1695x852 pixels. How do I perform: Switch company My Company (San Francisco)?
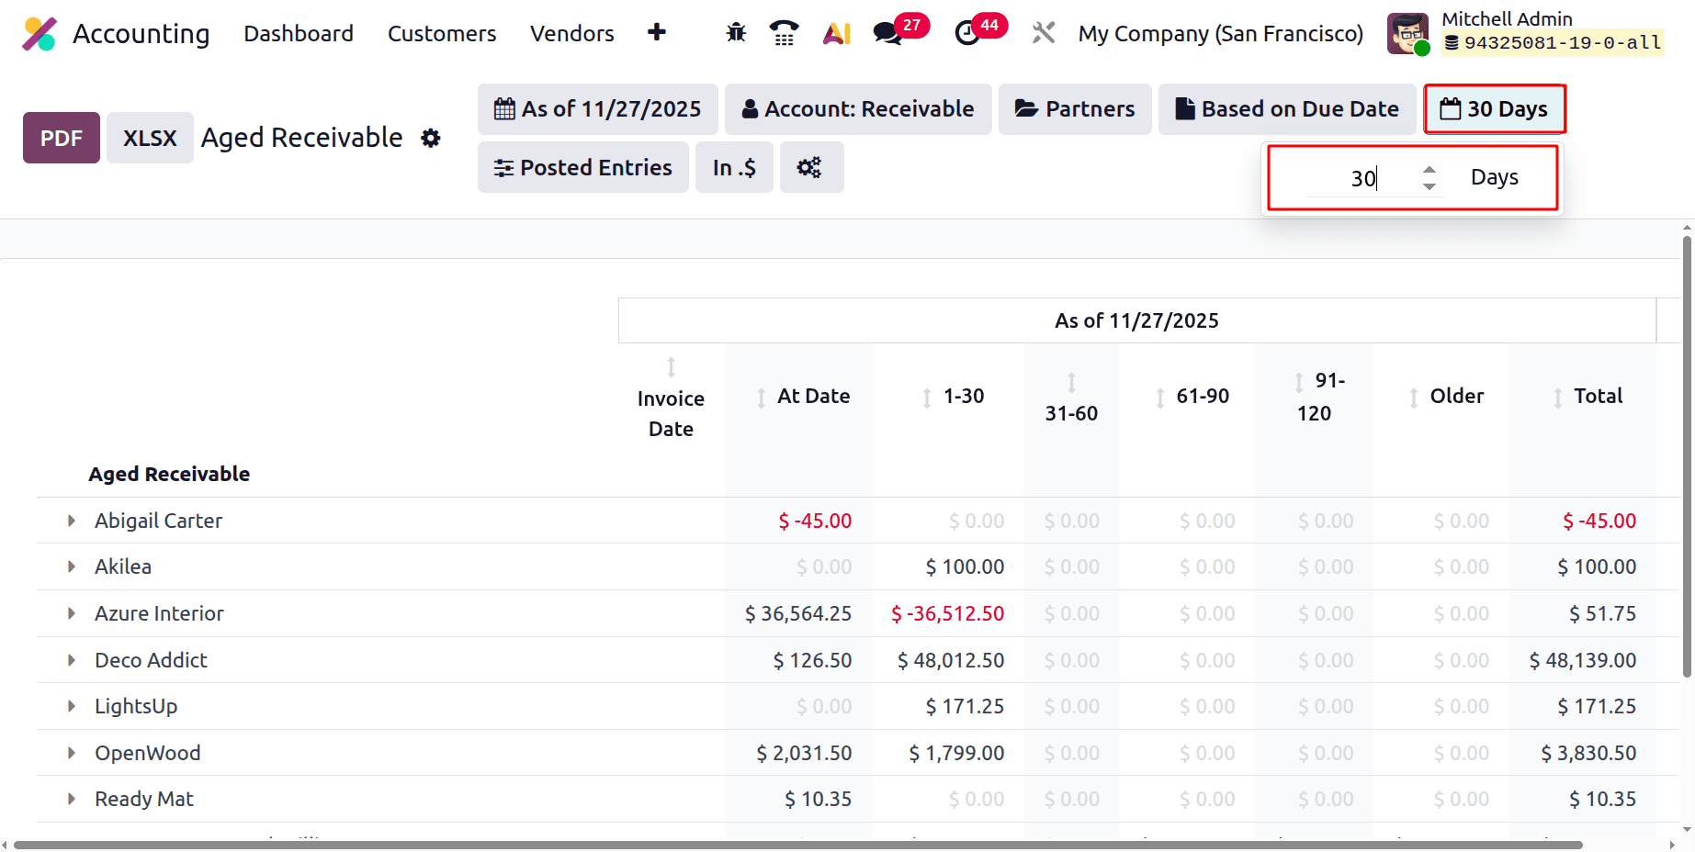[x=1221, y=34]
